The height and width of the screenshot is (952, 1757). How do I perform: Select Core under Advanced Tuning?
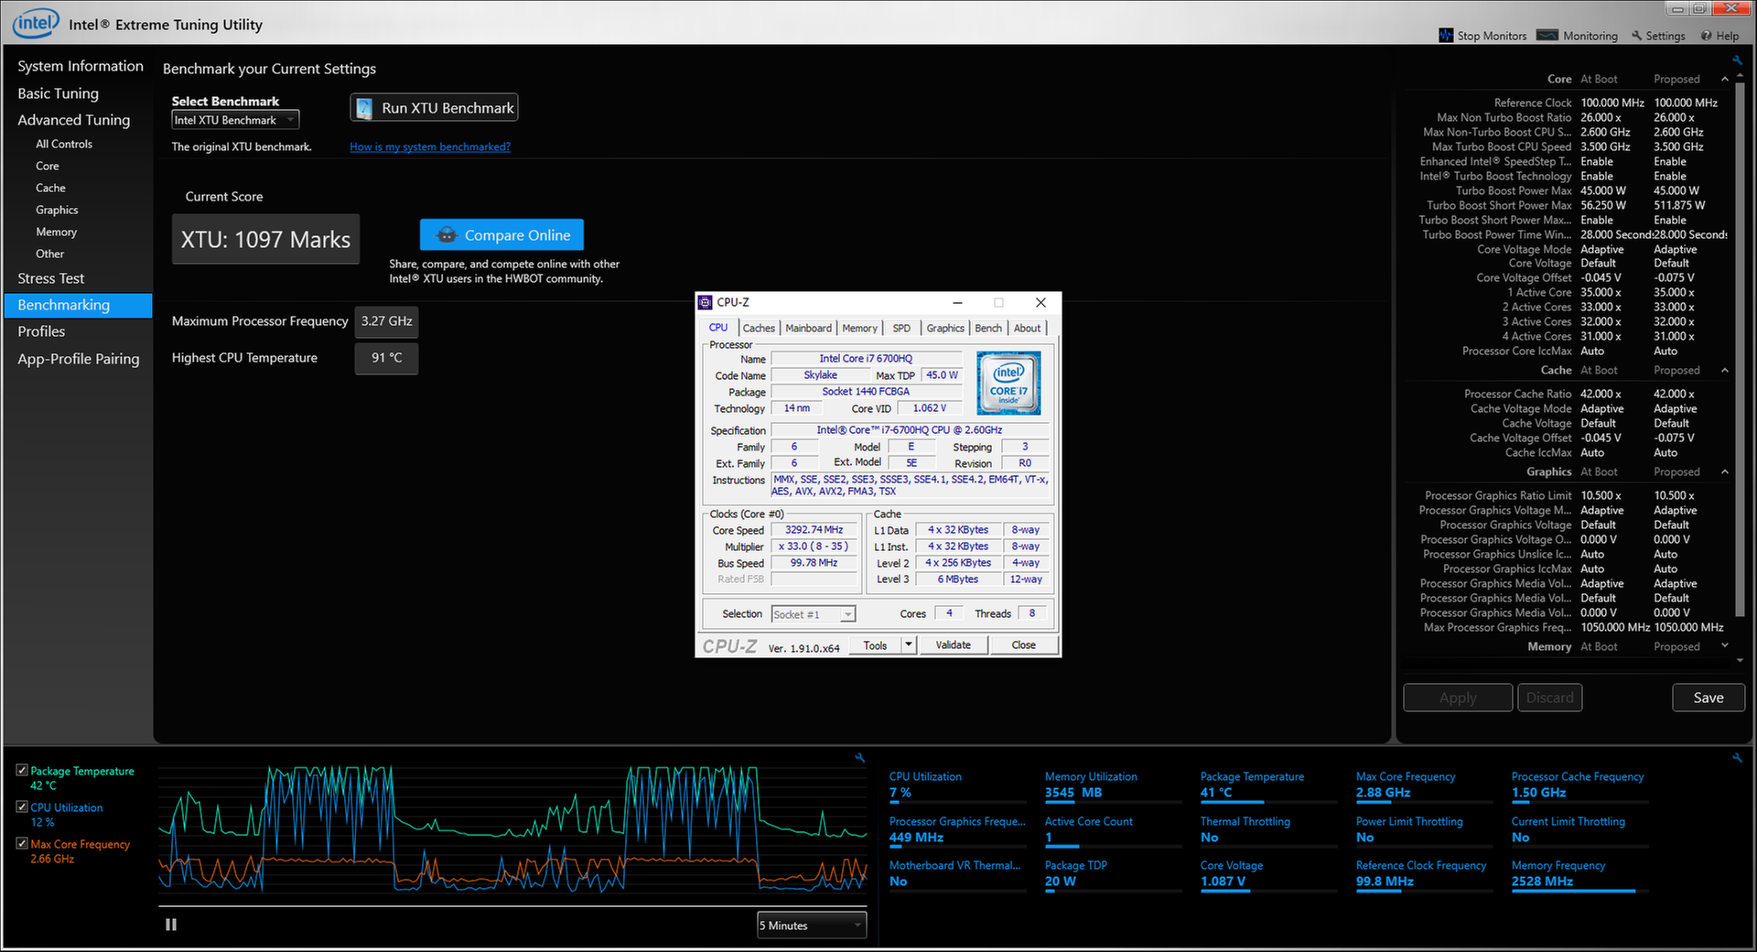[48, 167]
